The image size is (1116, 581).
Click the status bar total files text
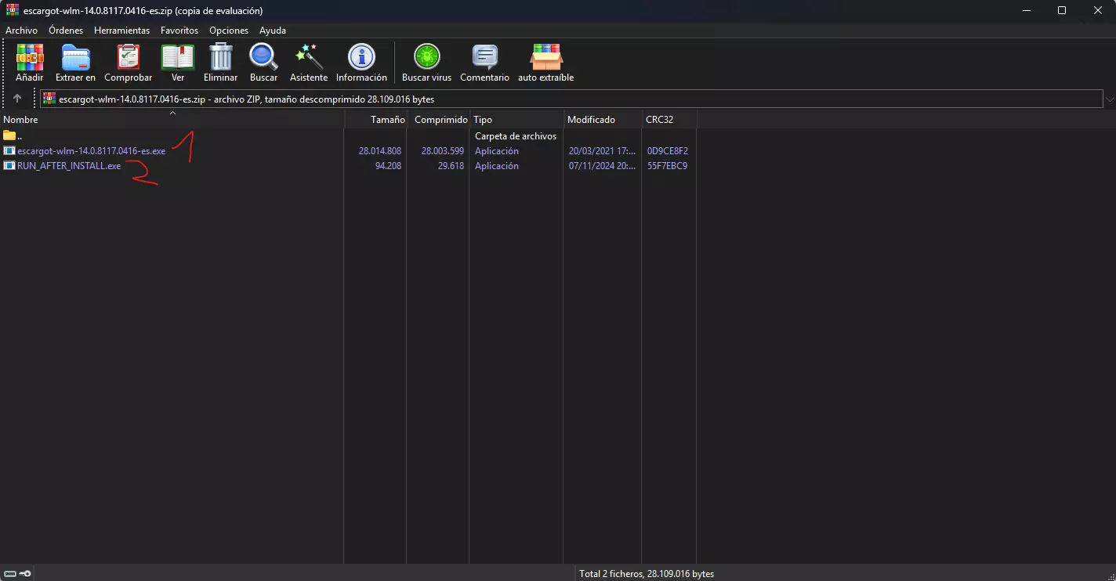coord(647,574)
